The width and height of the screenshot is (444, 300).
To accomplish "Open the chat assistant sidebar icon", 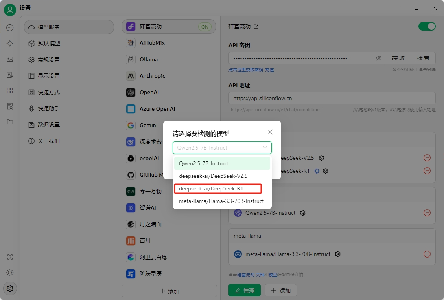I will (10, 28).
